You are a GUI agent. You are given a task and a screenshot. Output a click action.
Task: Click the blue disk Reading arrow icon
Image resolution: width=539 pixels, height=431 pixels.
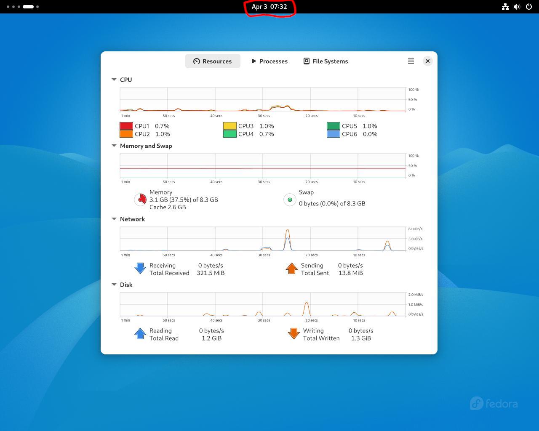point(140,333)
